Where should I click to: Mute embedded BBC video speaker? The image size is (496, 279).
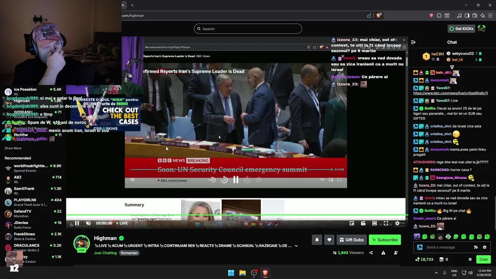(132, 180)
